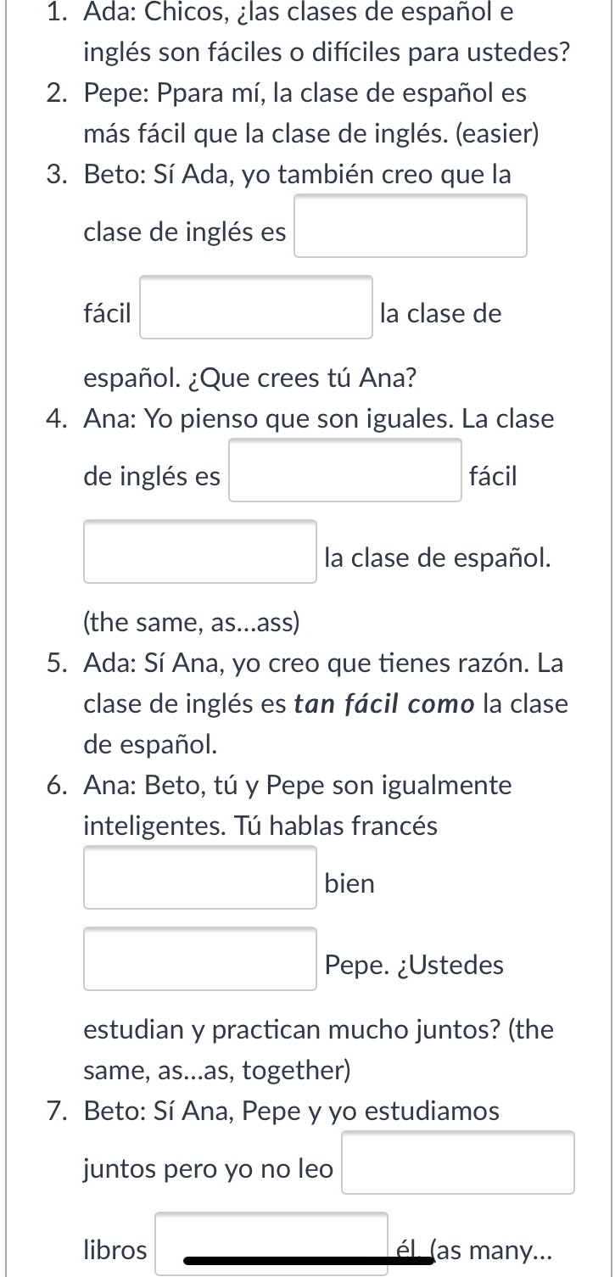
Task: Click the blank after "juntos pero yo no leo"
Action: pyautogui.click(x=458, y=1162)
